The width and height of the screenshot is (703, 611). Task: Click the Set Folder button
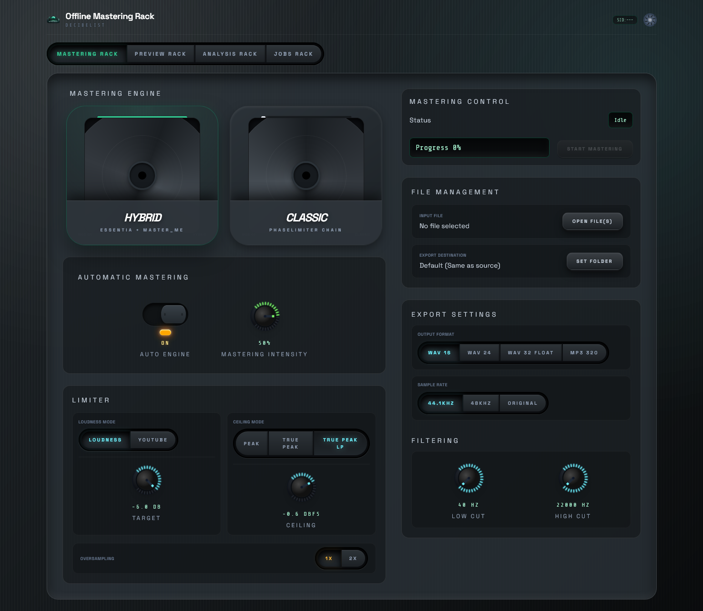[x=594, y=261]
